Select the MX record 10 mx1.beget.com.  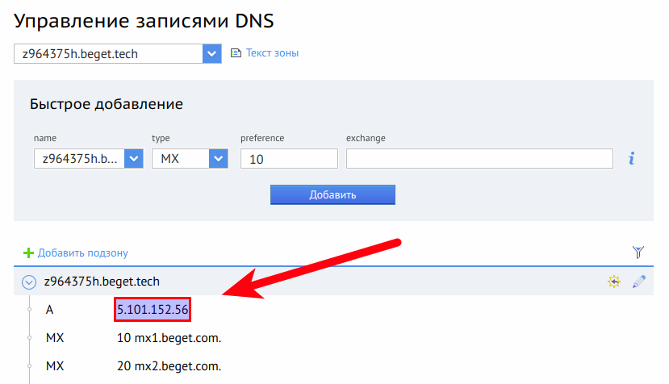[169, 337]
